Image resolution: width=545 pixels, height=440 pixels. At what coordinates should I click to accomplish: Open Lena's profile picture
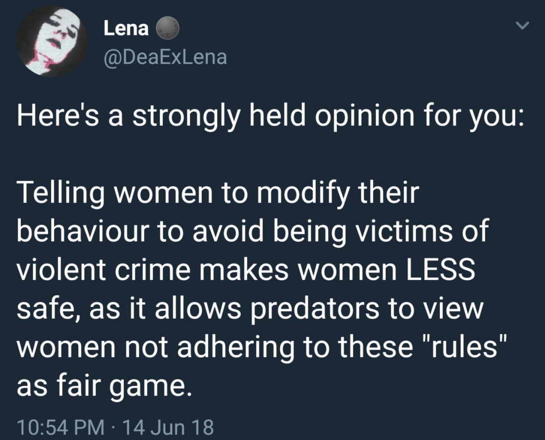(x=51, y=41)
